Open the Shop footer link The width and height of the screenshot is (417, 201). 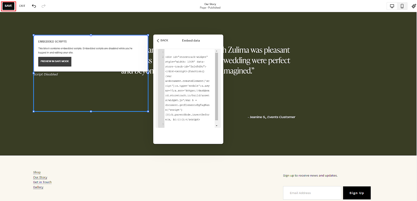click(x=37, y=172)
